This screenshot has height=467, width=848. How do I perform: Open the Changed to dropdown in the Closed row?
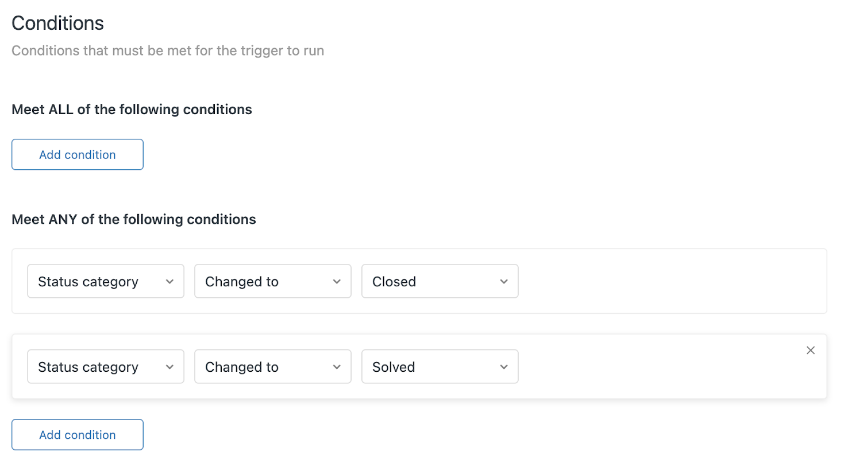tap(273, 281)
